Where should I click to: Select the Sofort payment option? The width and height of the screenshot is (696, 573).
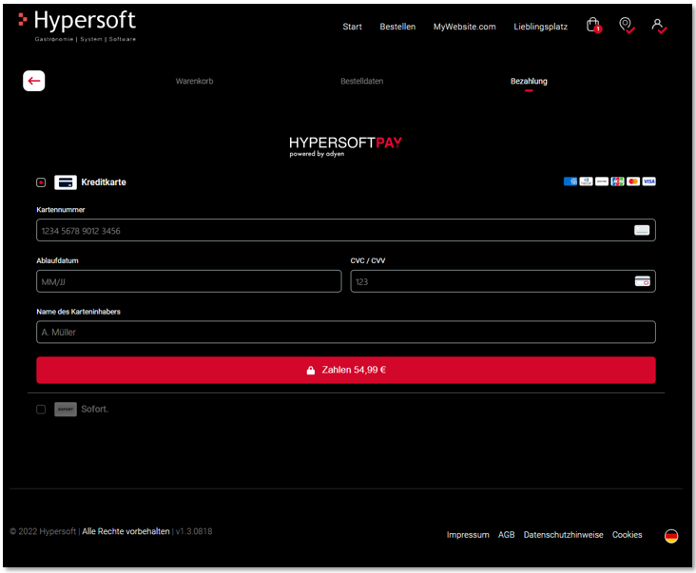pos(41,410)
